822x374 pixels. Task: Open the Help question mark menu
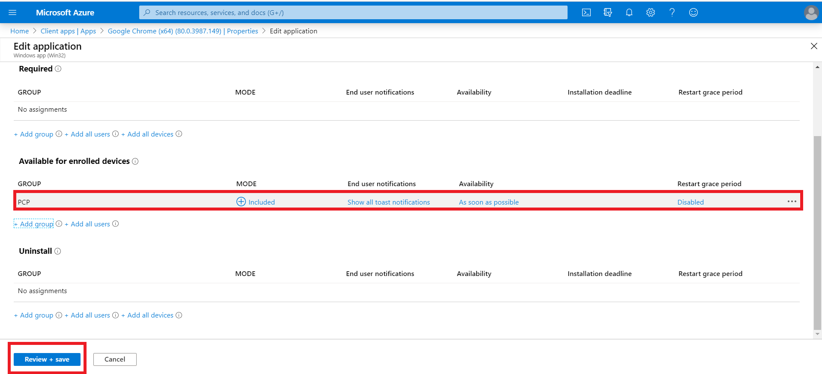point(672,12)
